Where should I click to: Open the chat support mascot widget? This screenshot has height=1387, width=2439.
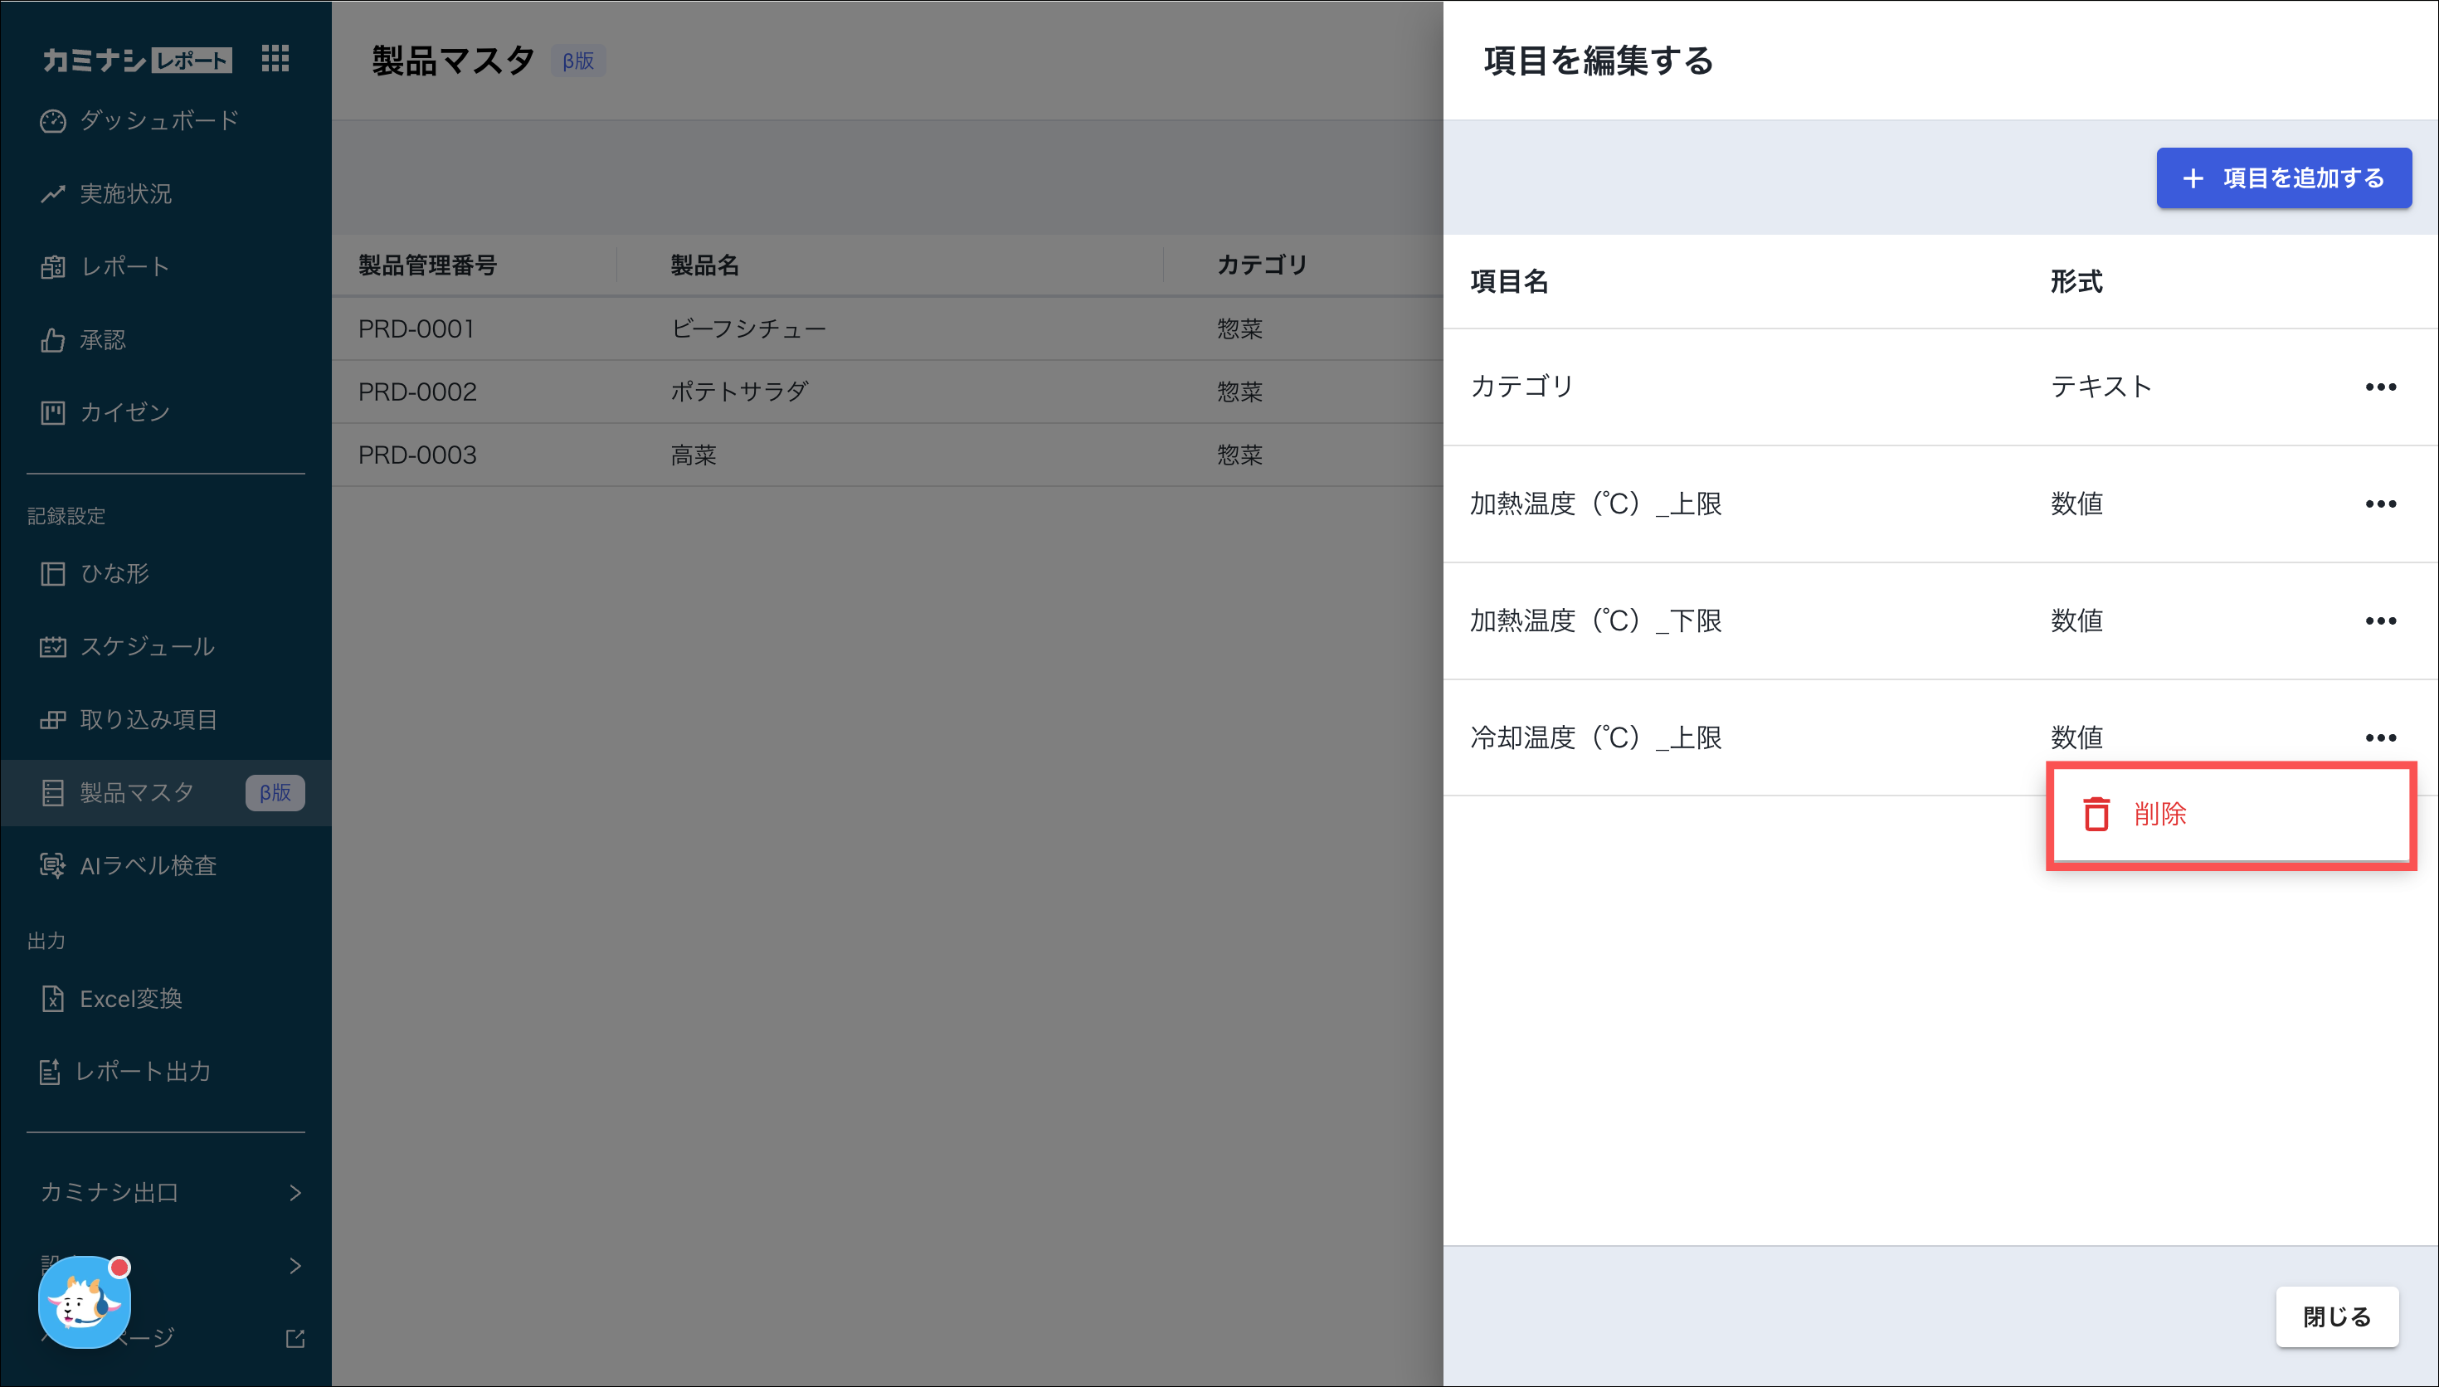coord(84,1302)
